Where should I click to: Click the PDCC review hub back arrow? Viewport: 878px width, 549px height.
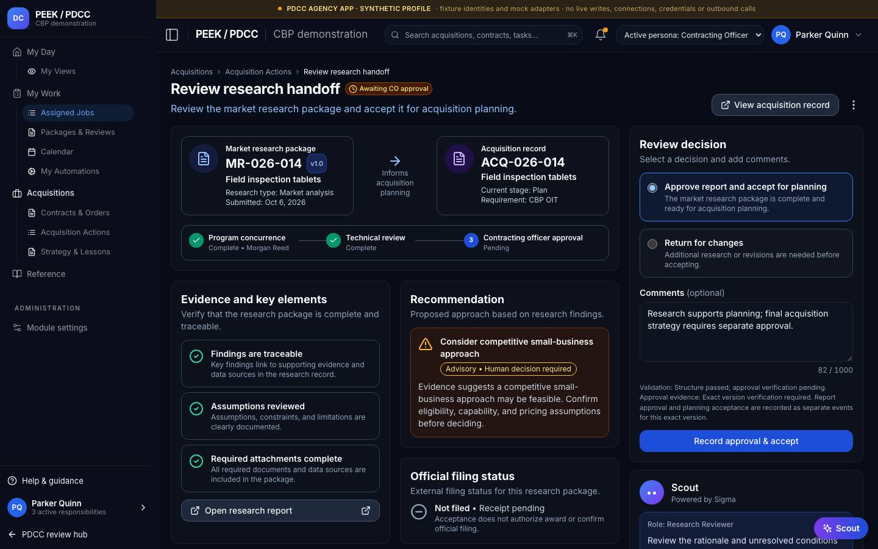click(12, 534)
